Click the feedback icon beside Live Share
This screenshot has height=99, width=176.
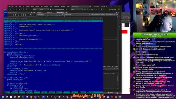tap(119, 9)
